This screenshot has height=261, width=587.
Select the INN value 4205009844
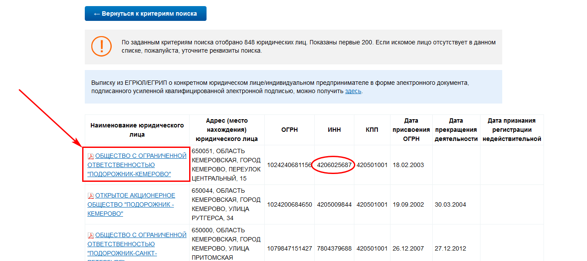pyautogui.click(x=334, y=204)
